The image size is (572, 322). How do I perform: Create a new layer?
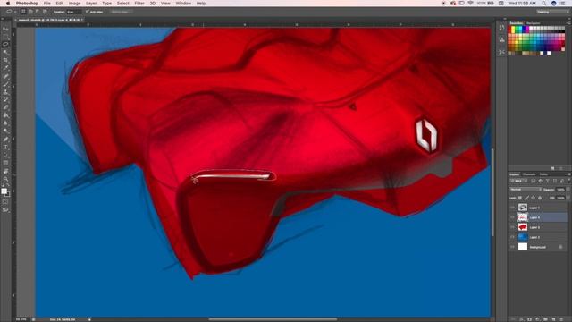553,319
